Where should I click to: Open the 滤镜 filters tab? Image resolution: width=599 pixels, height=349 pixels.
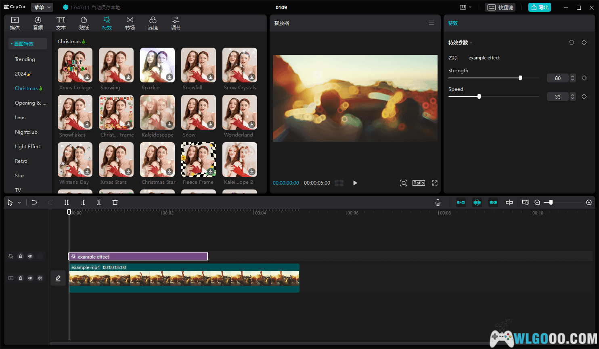[153, 23]
